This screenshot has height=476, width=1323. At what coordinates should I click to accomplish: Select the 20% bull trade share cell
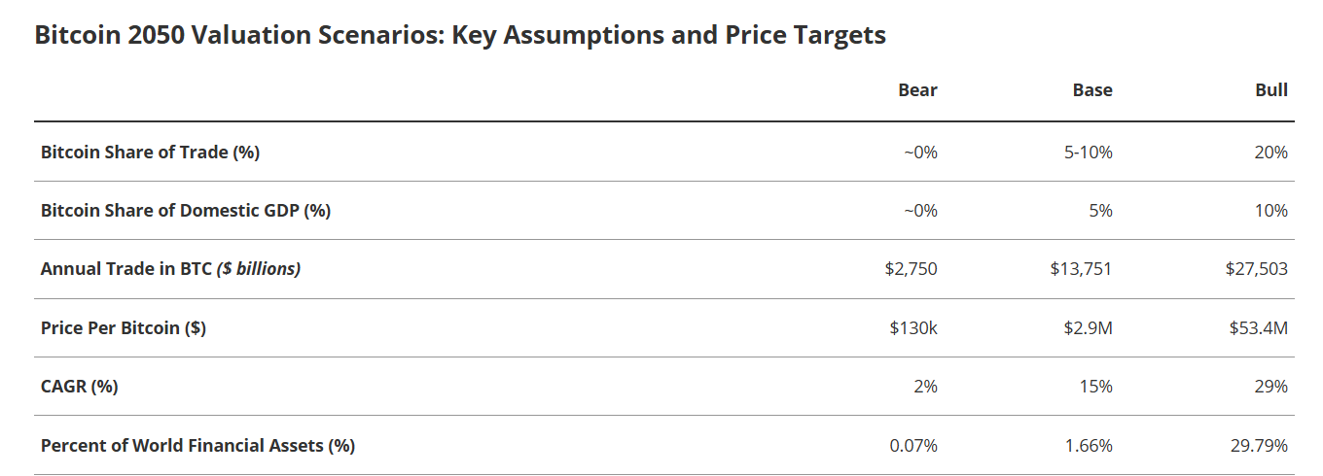coord(1271,153)
